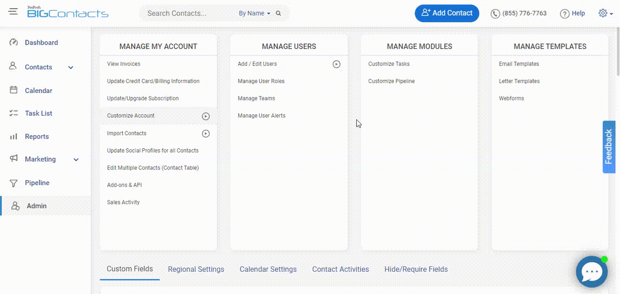The image size is (620, 294).
Task: Switch to Custom Fields tab
Action: click(x=130, y=269)
